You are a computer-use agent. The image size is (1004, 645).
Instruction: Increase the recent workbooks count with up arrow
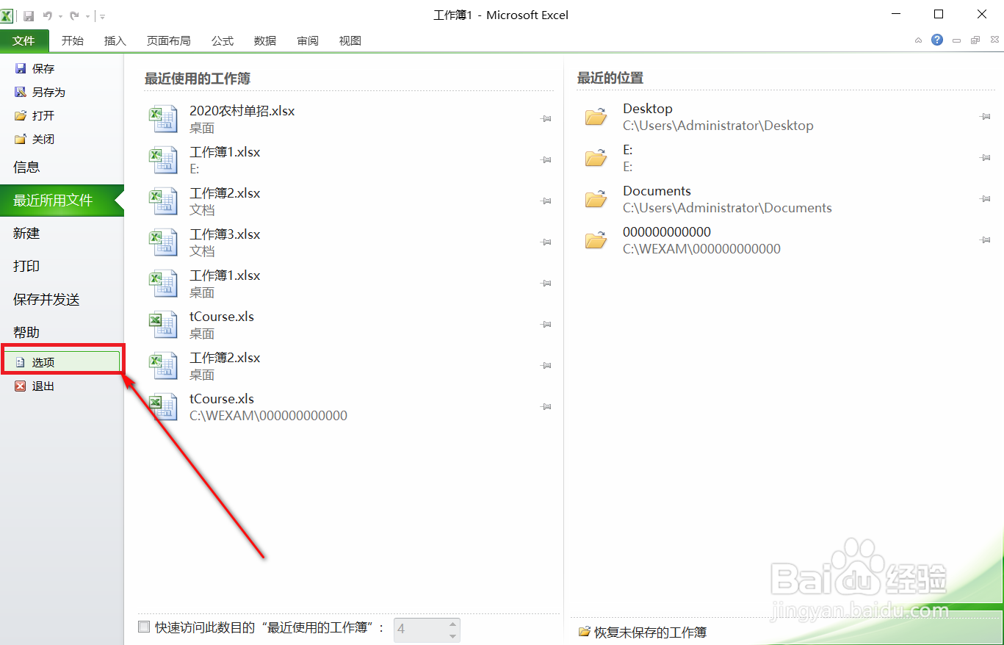point(452,624)
